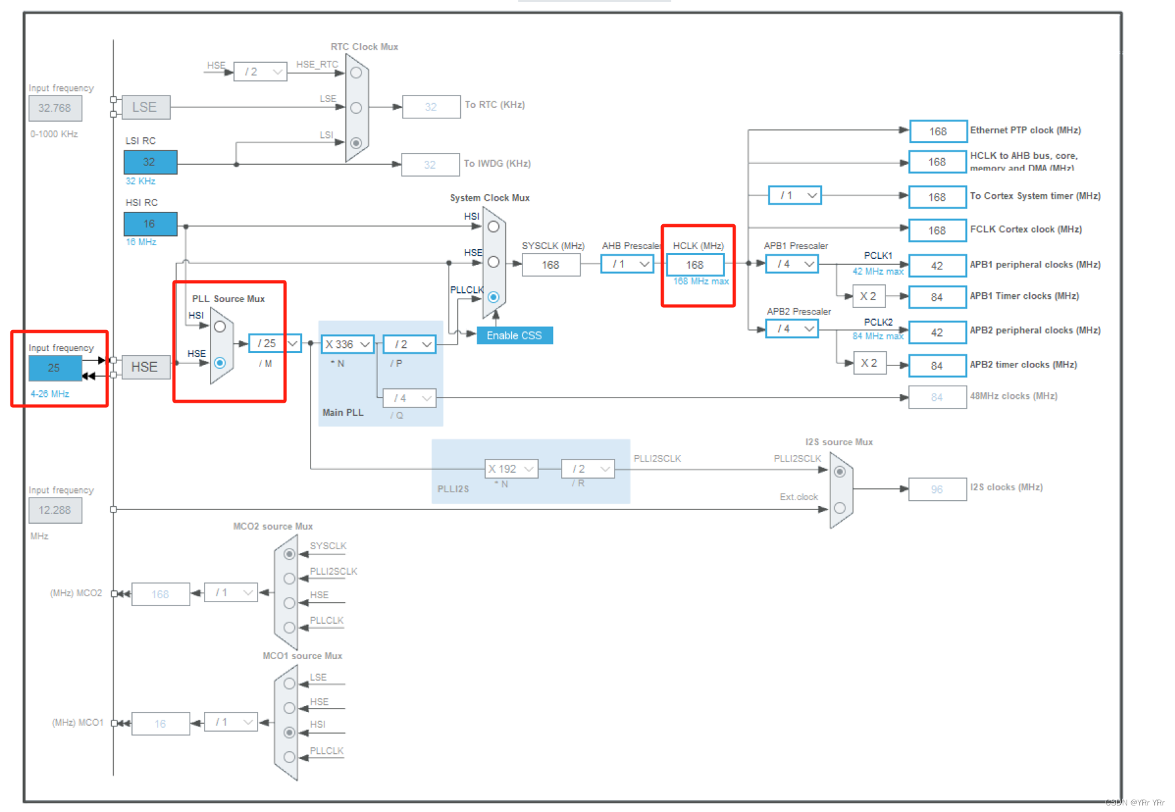Click the PLLI2S label
Viewport: 1175px width, 812px height.
(453, 489)
